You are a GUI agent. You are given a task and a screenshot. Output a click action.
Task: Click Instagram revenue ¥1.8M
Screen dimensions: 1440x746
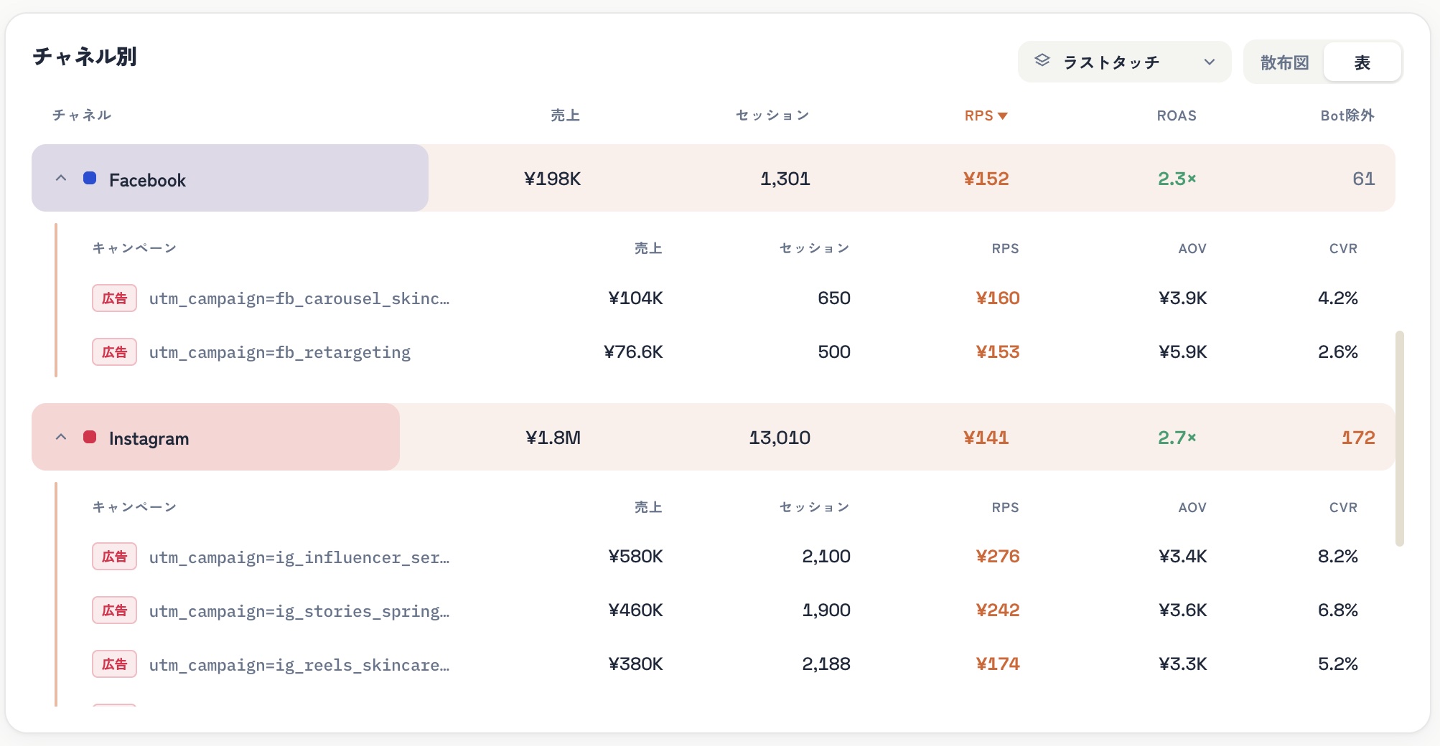tap(553, 438)
